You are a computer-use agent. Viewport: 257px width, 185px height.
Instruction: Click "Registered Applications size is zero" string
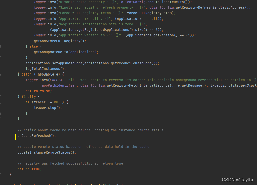click(x=102, y=24)
